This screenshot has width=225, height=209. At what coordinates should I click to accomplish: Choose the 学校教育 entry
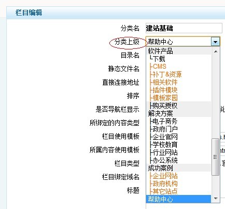pos(179,145)
